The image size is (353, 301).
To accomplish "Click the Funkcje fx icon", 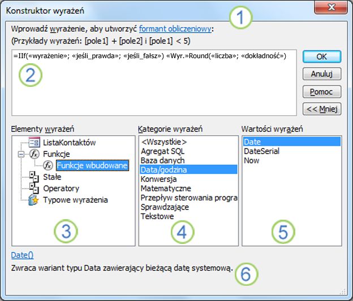I will (x=35, y=154).
